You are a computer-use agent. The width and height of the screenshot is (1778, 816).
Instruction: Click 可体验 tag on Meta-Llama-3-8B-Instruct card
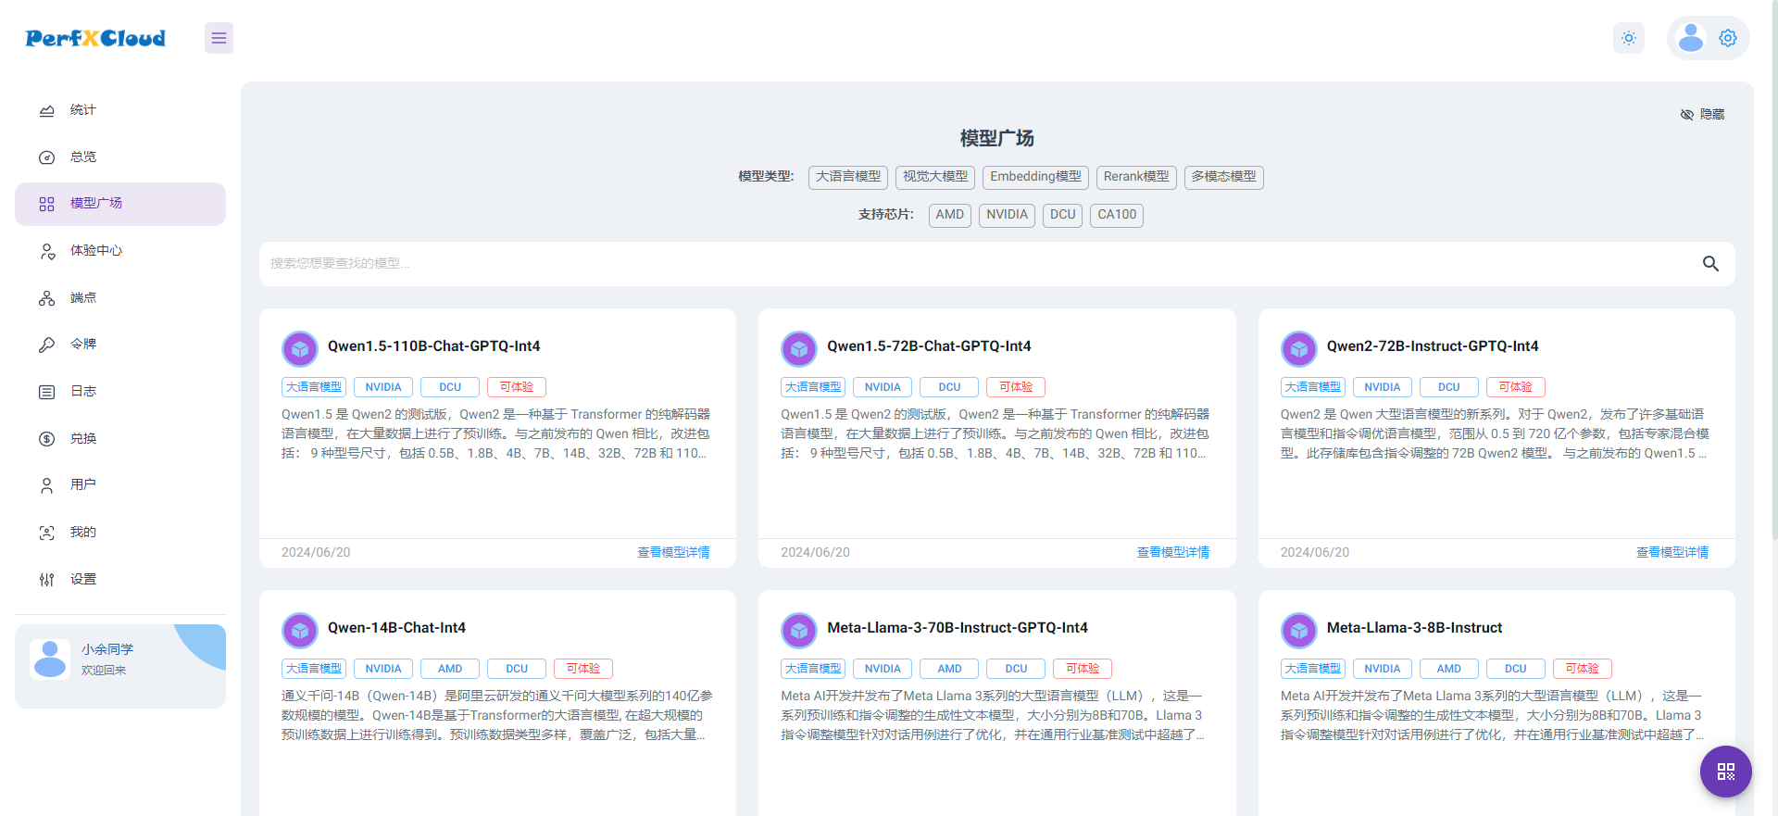pyautogui.click(x=1583, y=669)
